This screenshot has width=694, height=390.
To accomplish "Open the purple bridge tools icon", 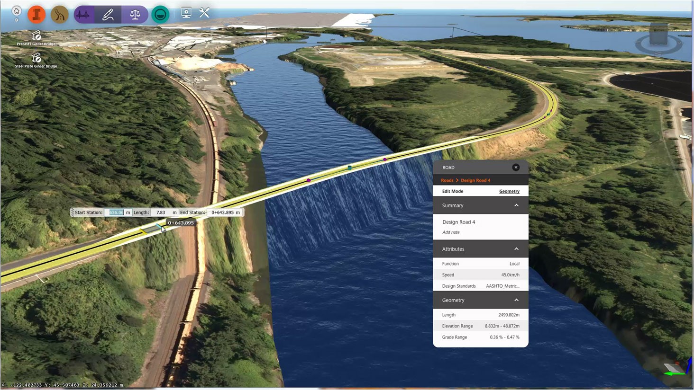I will [x=83, y=15].
